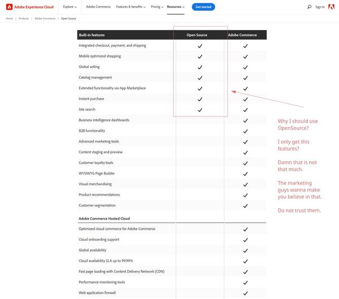Click Open Source checkmark for Global selling
Screen dimensions: 339x299
pos(200,67)
